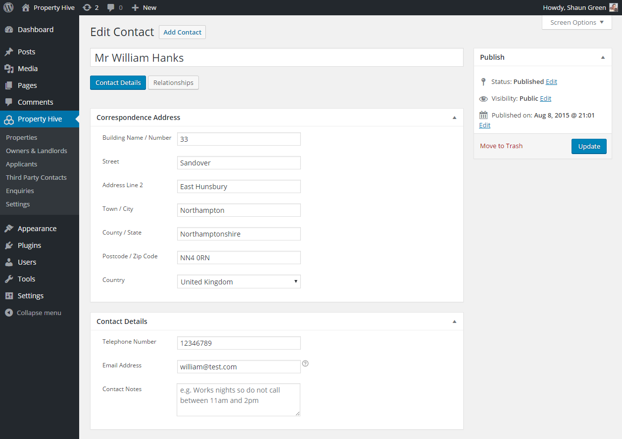This screenshot has height=439, width=622.
Task: Click Howdy, Shaun Green account text
Action: pyautogui.click(x=574, y=7)
